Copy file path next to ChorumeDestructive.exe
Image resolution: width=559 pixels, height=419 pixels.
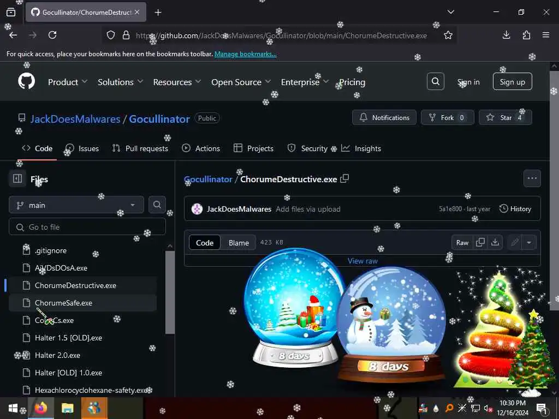pyautogui.click(x=344, y=178)
